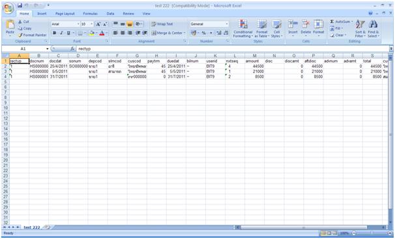Open the Font Color dropdown arrow

107,33
